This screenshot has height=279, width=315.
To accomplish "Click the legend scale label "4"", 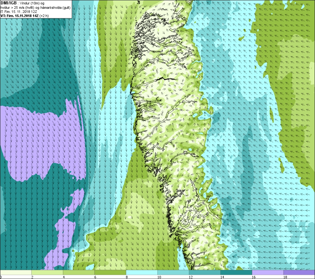I will (x=64, y=277).
